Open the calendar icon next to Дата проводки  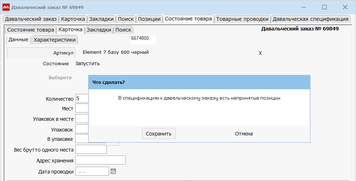pos(113,171)
